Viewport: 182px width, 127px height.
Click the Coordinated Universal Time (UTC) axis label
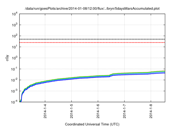[x=92, y=124]
